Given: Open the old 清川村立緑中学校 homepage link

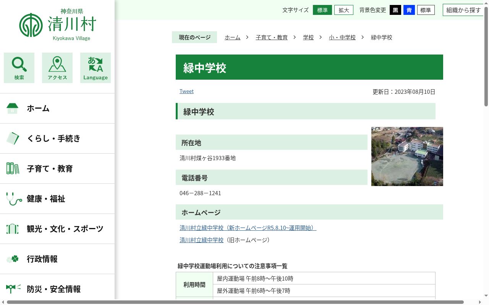Looking at the screenshot, I should [x=201, y=240].
